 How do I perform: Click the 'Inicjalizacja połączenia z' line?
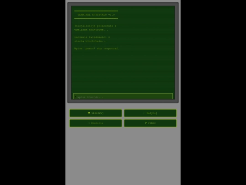click(x=95, y=26)
